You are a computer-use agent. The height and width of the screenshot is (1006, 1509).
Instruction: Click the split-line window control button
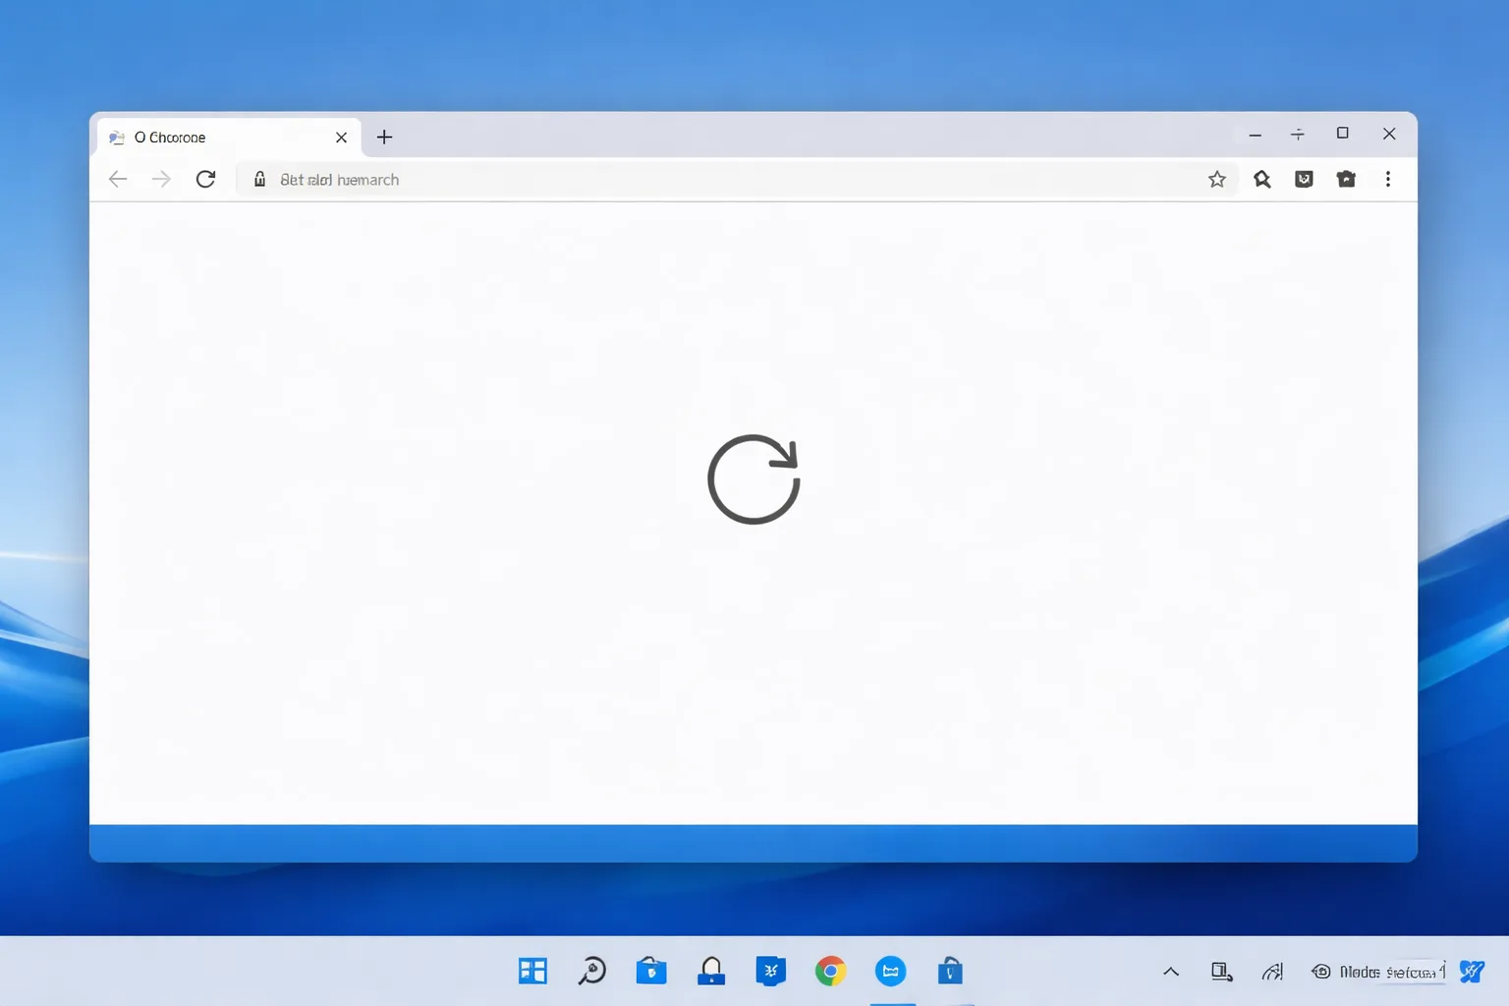[x=1298, y=135]
